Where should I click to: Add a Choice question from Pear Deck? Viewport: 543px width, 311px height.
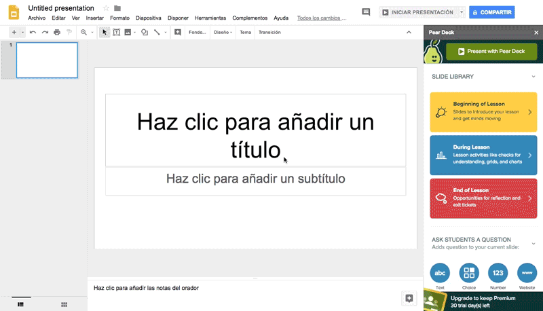[x=469, y=273]
